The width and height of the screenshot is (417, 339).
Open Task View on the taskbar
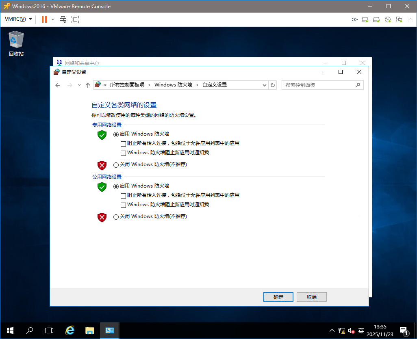click(x=49, y=331)
